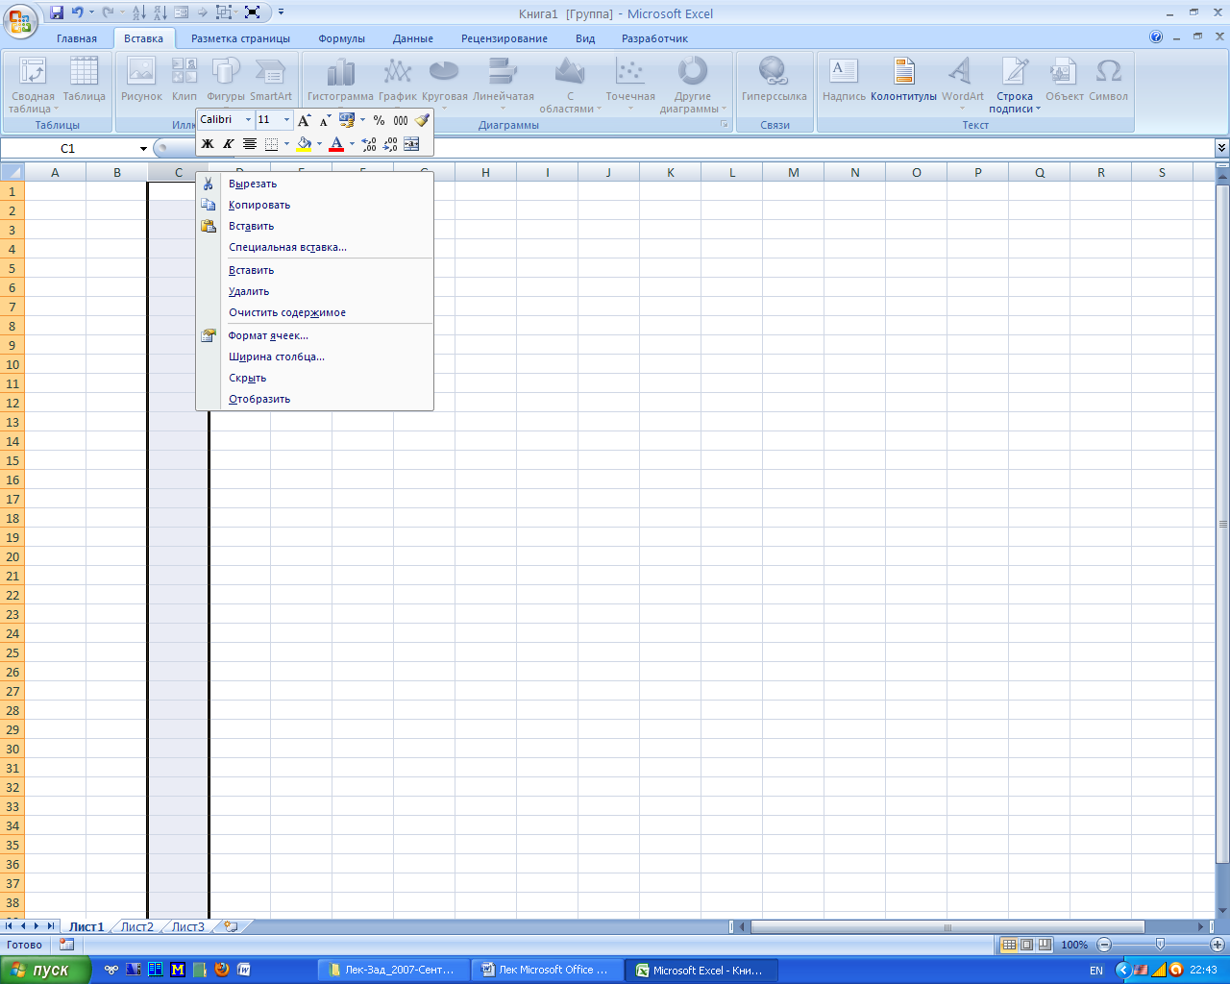1230x984 pixels.
Task: Insert a SmartArt graphic
Action: 271,79
